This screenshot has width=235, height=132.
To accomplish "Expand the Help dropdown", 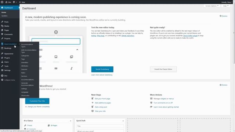I will pos(225,6).
